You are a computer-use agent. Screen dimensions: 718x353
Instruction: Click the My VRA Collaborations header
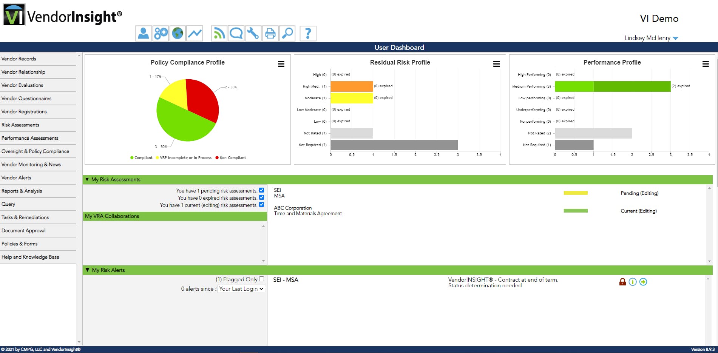tap(175, 216)
